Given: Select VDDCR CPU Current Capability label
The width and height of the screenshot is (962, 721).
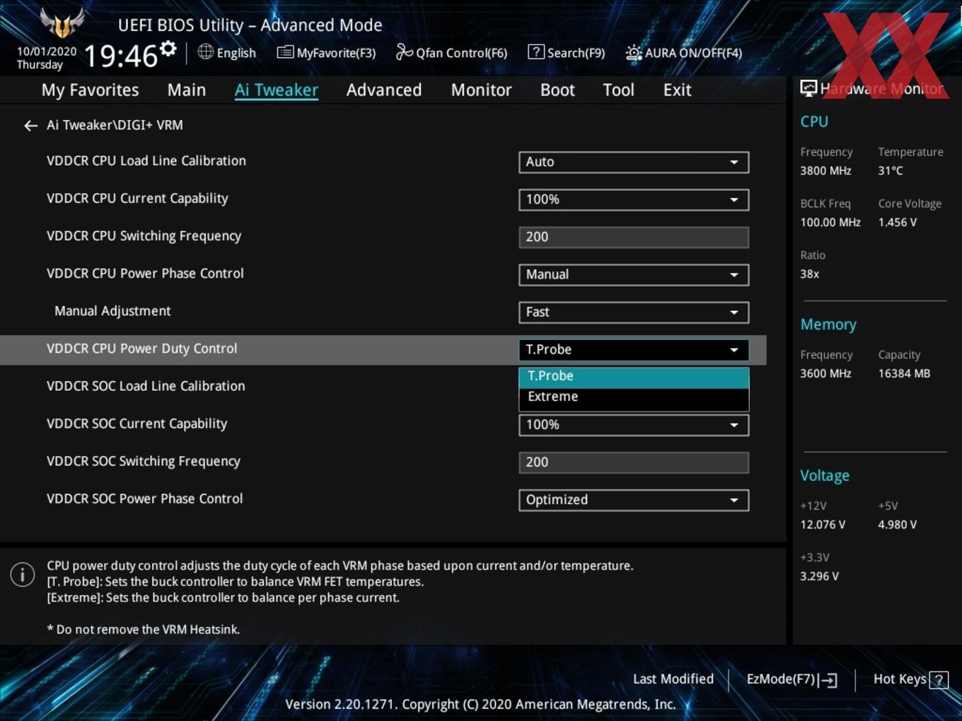Looking at the screenshot, I should (x=137, y=199).
